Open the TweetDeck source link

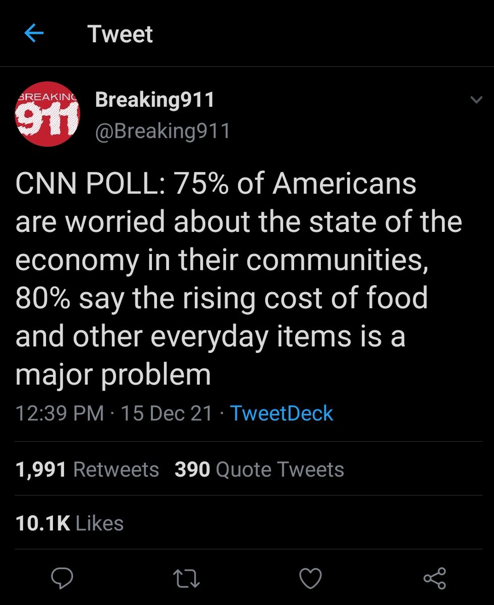click(282, 413)
